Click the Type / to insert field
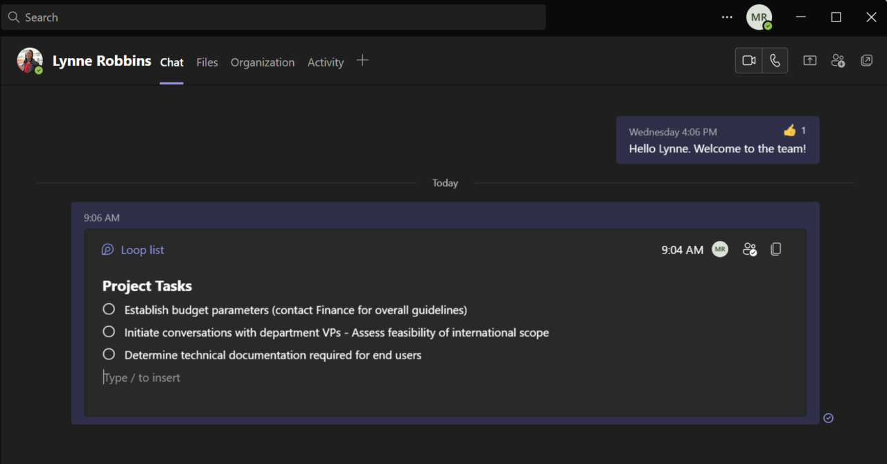This screenshot has height=464, width=887. coord(141,377)
